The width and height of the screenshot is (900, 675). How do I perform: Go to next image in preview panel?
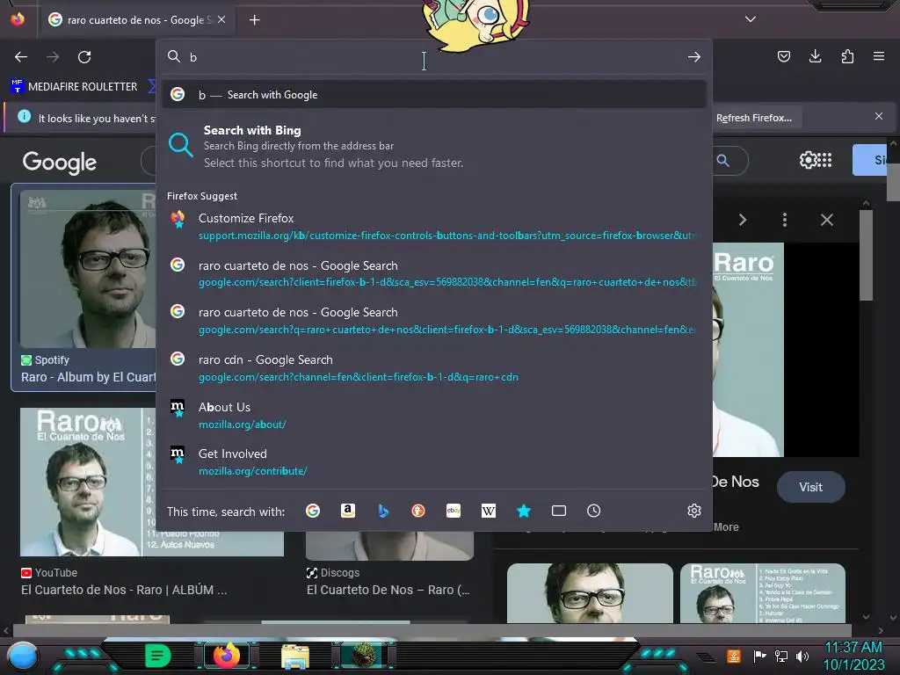[743, 220]
